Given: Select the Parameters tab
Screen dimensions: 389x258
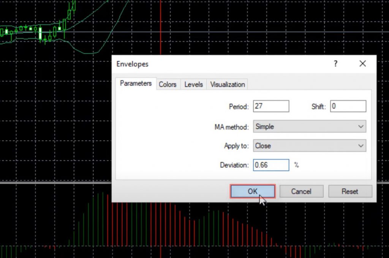Looking at the screenshot, I should tap(136, 83).
